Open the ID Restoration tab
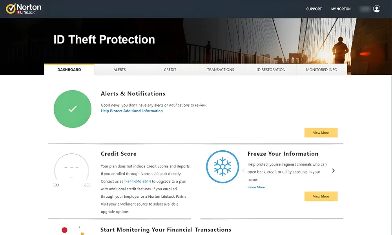The width and height of the screenshot is (392, 235). [271, 70]
